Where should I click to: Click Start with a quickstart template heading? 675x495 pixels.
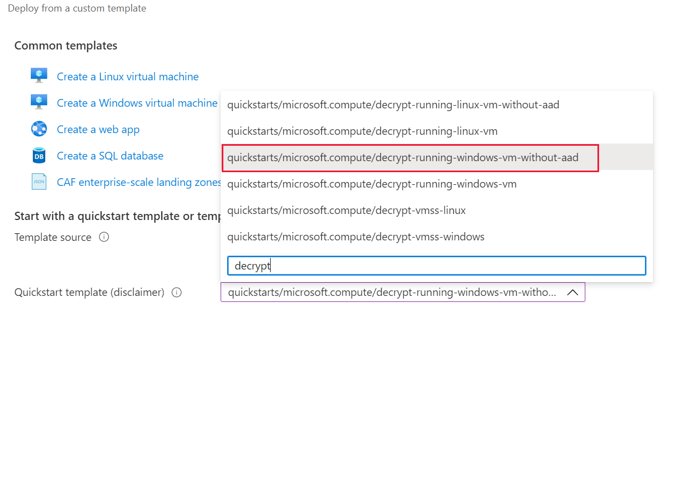coord(118,216)
